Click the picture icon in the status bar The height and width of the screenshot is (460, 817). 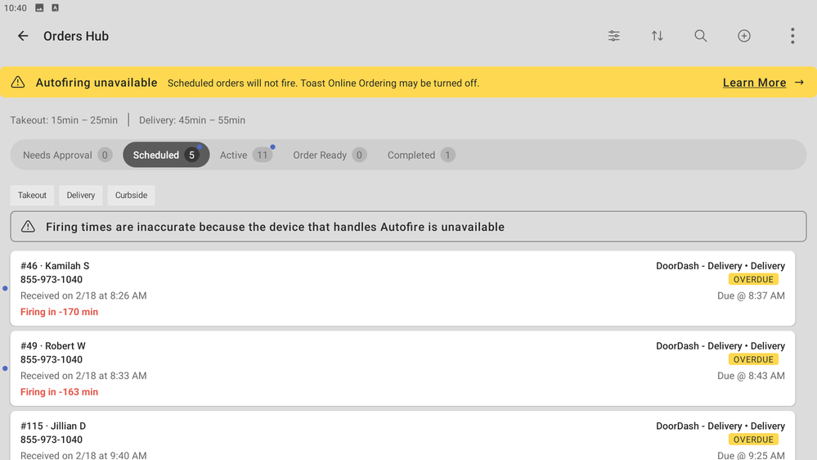(x=39, y=8)
